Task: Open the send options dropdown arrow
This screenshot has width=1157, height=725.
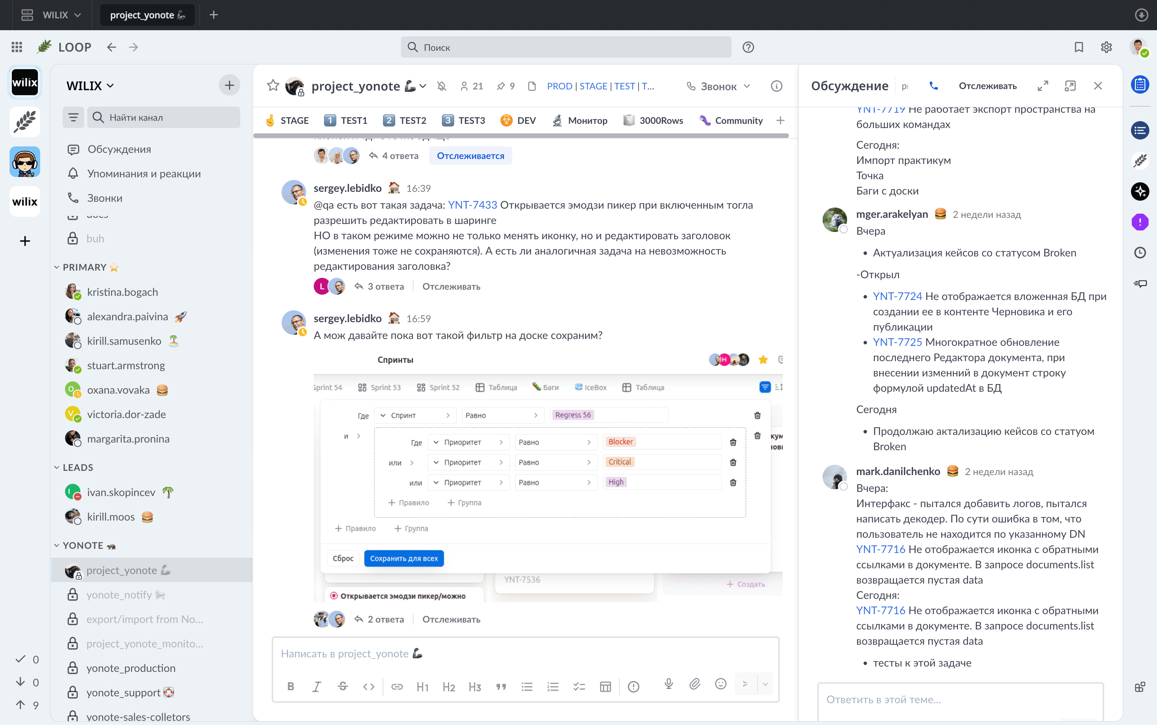Action: click(766, 684)
